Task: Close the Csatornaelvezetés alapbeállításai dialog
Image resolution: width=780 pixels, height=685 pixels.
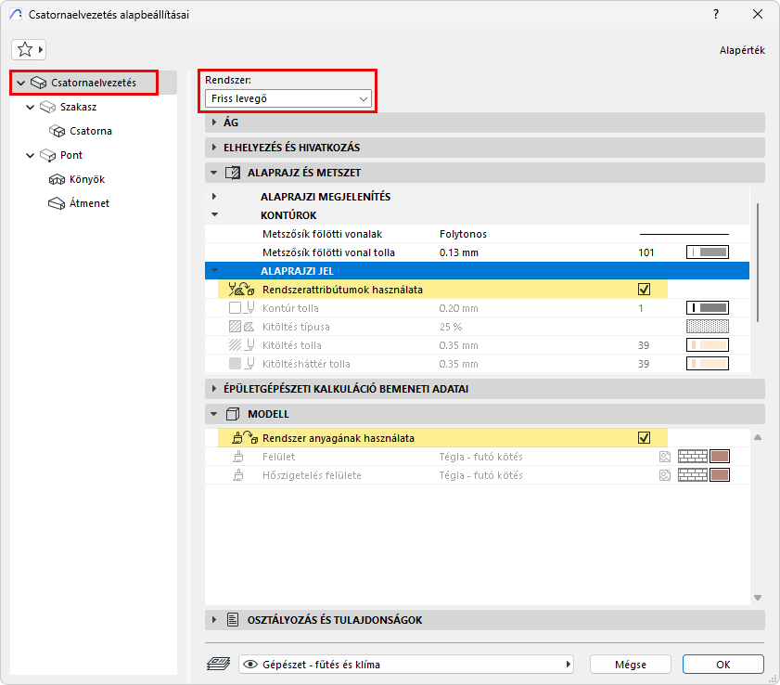Action: pos(758,15)
